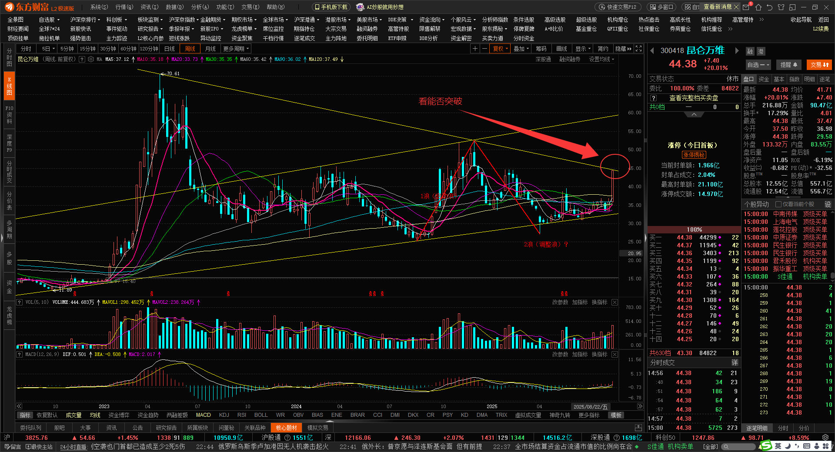Toggle 均线 moving average display
Image resolution: width=835 pixels, height=452 pixels.
coord(95,415)
